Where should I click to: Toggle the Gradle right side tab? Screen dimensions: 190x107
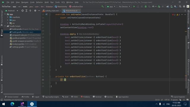click(189, 45)
